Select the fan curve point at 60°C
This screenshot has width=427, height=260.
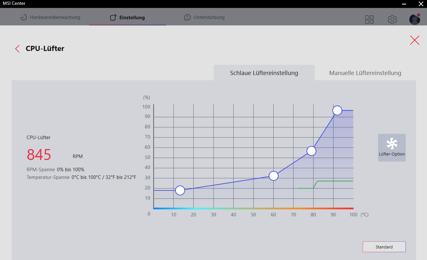pyautogui.click(x=273, y=176)
